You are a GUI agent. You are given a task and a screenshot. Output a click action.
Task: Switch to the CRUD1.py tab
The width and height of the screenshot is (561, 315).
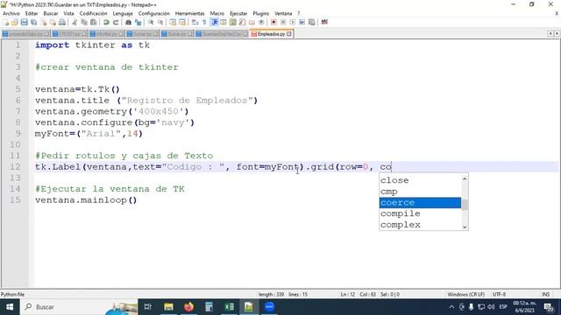(69, 34)
